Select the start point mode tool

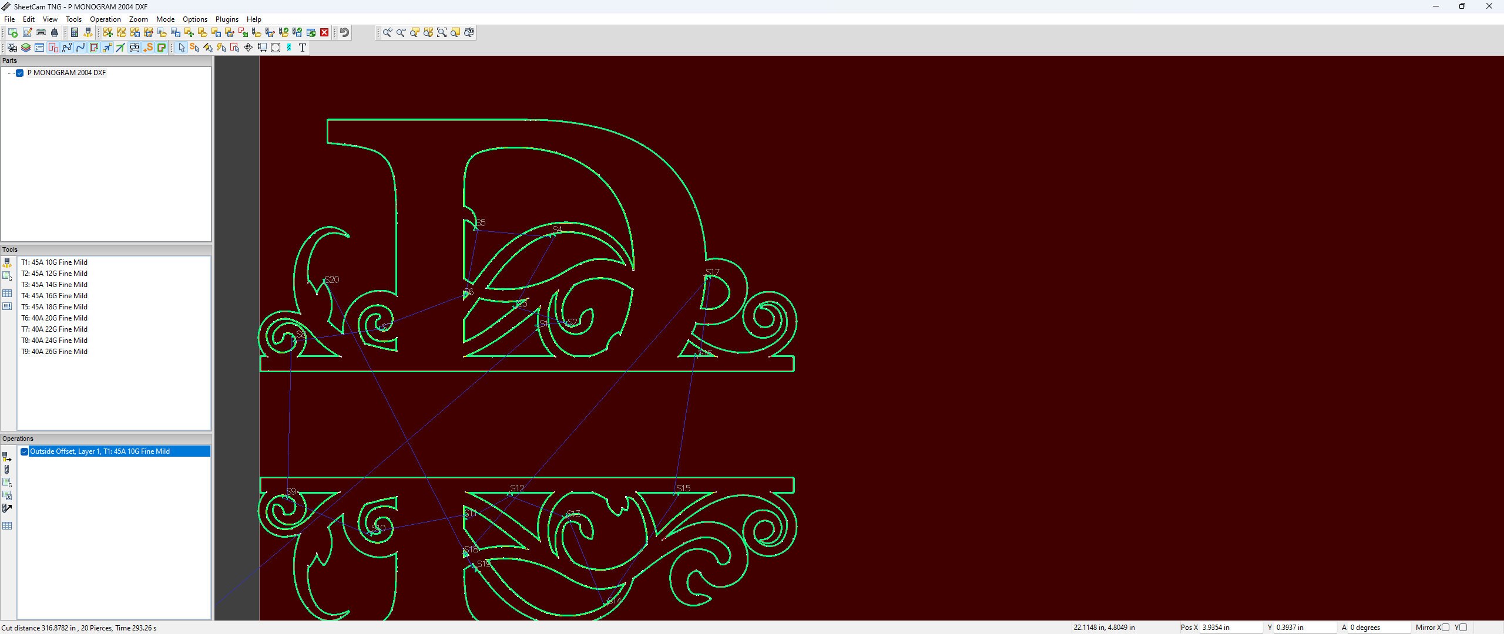point(194,48)
